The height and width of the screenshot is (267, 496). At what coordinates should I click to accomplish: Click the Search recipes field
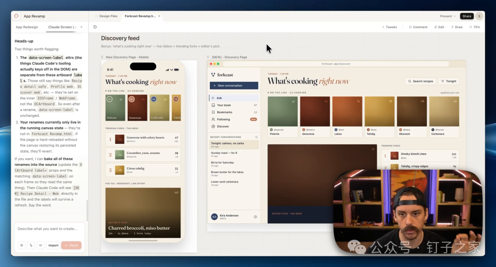pos(420,81)
